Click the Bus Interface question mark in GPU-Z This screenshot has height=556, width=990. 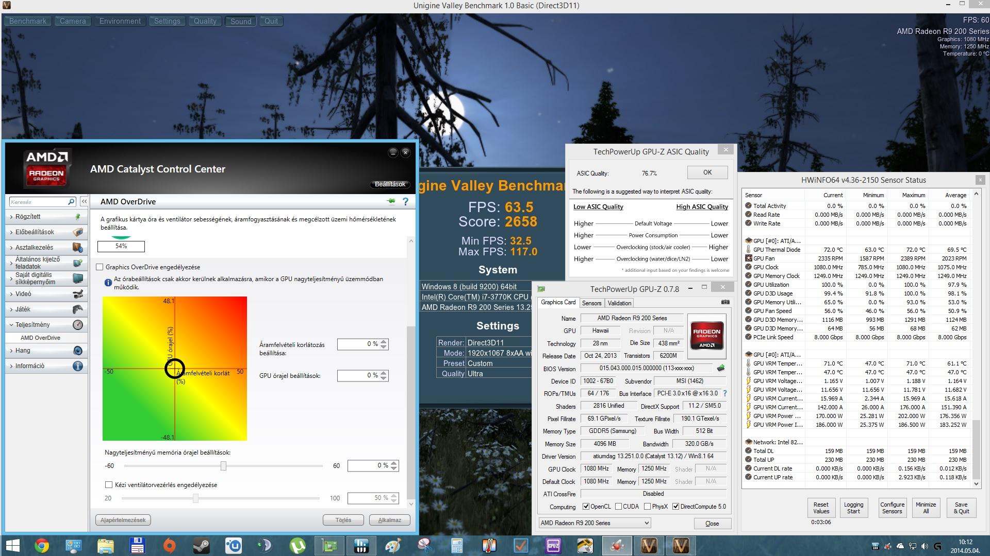tap(725, 393)
